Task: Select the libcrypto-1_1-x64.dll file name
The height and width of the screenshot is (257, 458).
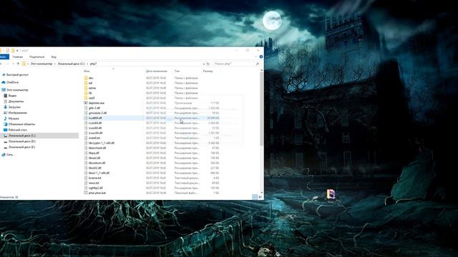Action: (102, 143)
